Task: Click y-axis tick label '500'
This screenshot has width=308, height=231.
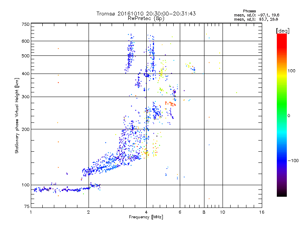Action: [x=25, y=56]
